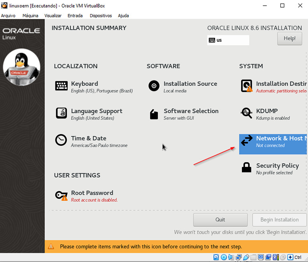Open Root Password key icon
Image resolution: width=308 pixels, height=262 pixels.
tap(61, 196)
